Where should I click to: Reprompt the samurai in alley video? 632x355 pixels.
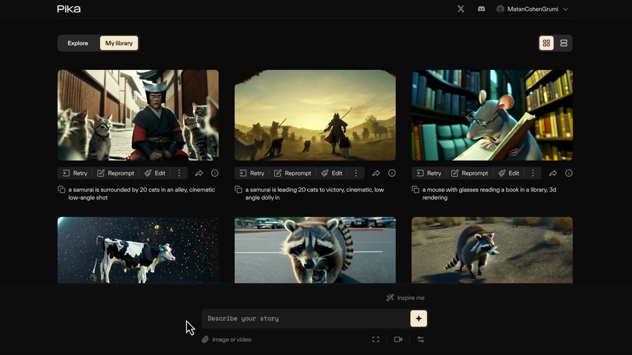tap(116, 173)
